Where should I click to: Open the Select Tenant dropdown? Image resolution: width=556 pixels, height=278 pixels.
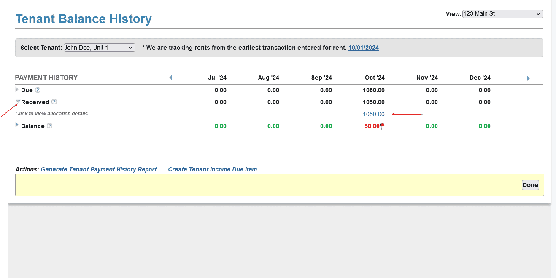coord(99,48)
